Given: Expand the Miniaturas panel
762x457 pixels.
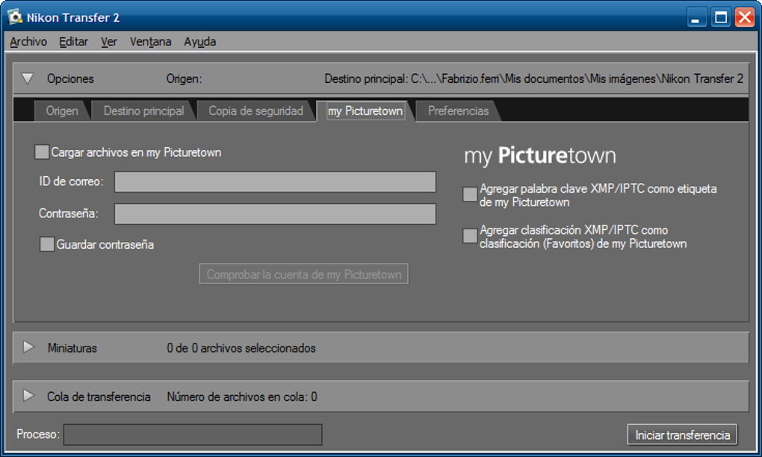Looking at the screenshot, I should click(28, 347).
